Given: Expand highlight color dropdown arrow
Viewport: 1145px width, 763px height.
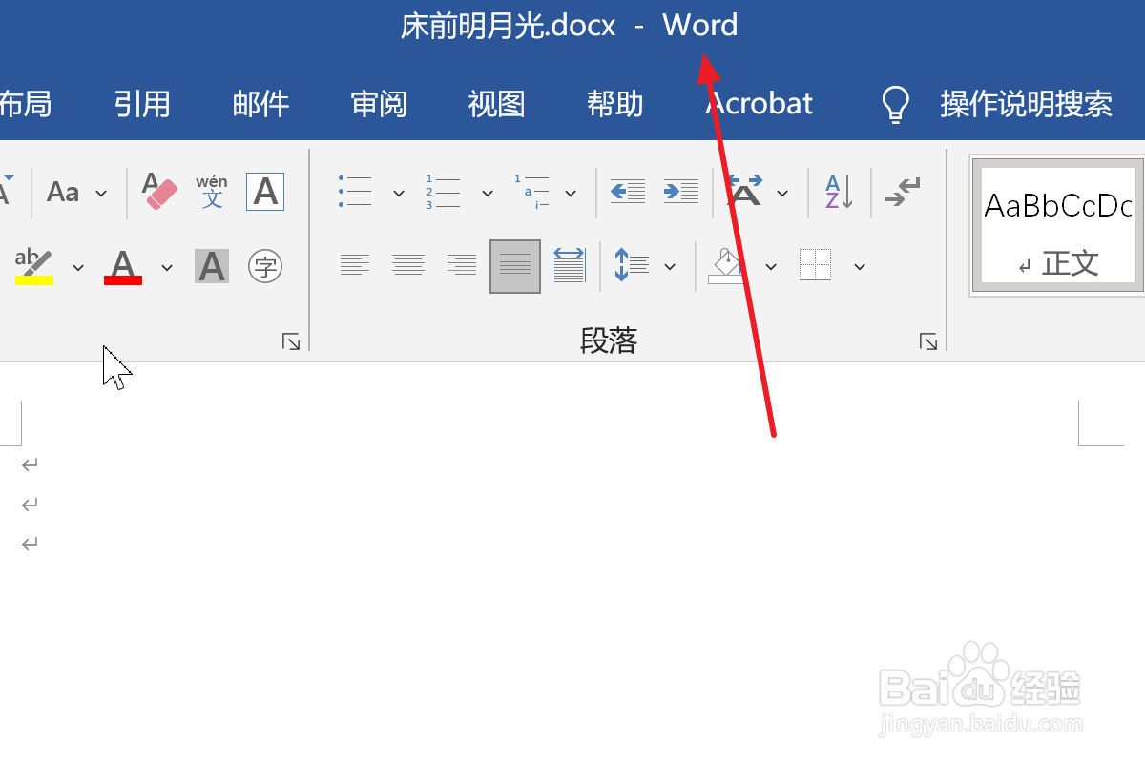Looking at the screenshot, I should pyautogui.click(x=78, y=267).
